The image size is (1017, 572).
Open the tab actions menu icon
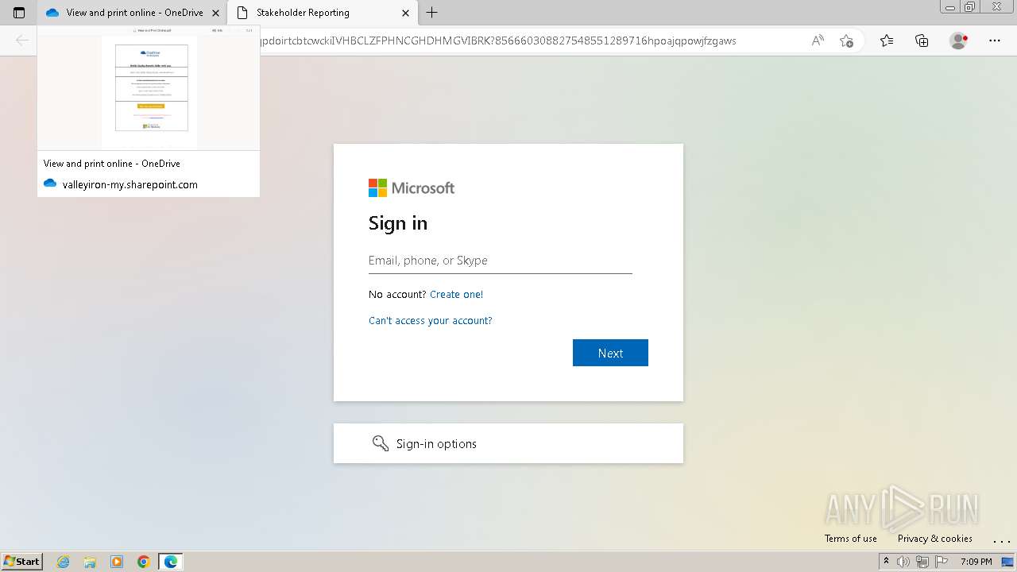tap(19, 13)
